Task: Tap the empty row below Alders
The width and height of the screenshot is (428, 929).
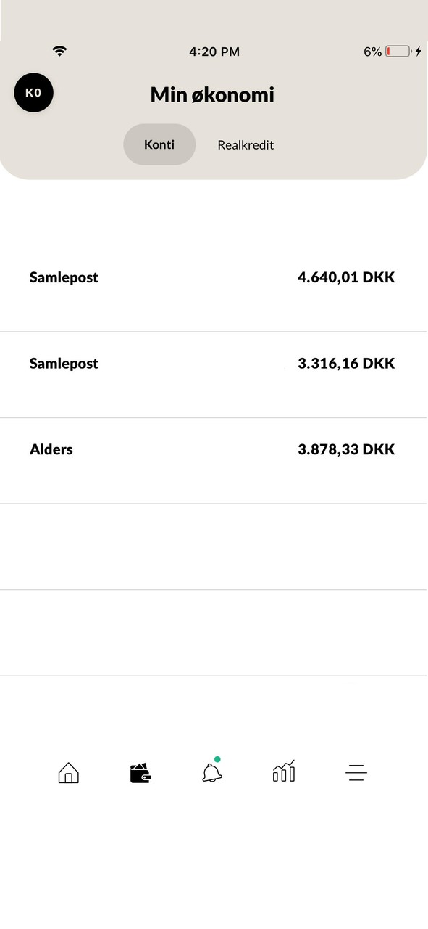Action: 214,544
